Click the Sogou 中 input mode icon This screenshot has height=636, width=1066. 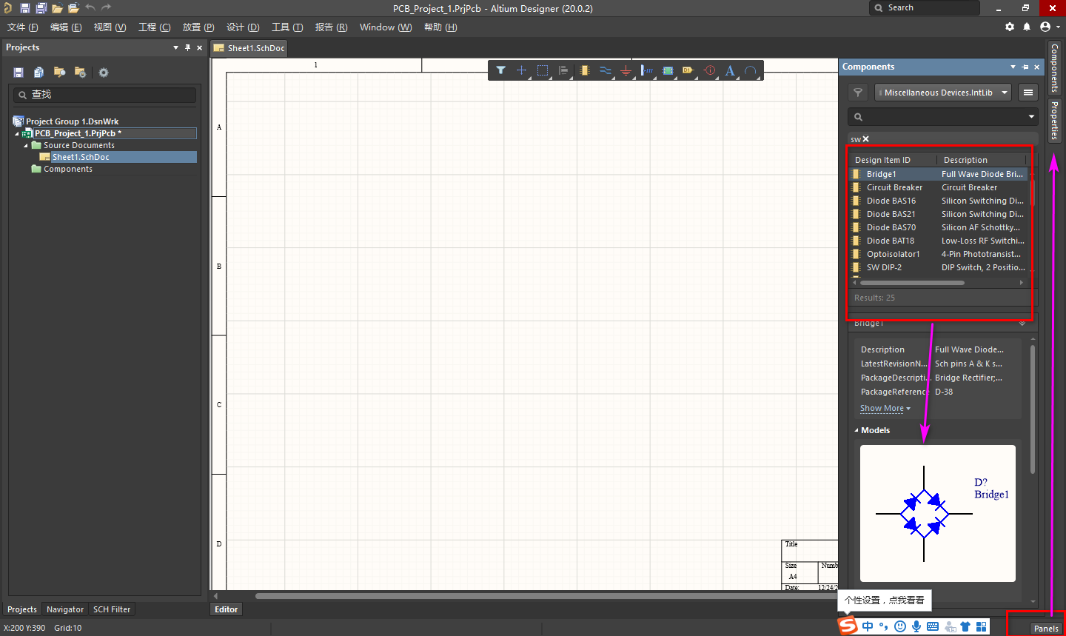click(x=868, y=626)
